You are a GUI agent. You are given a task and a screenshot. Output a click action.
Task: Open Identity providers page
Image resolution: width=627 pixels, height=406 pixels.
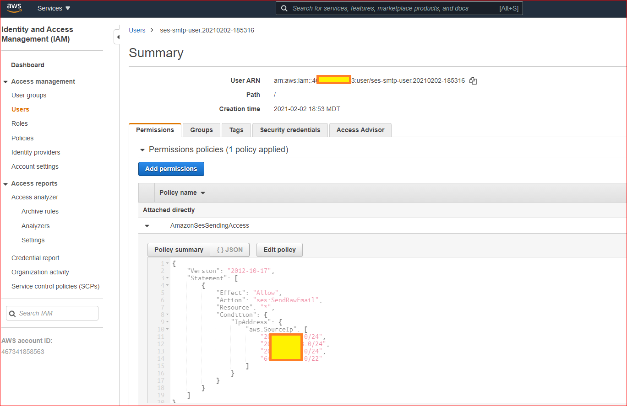[x=36, y=152]
